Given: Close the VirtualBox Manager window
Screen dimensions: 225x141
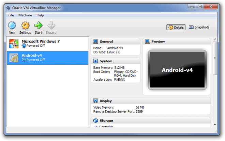Looking at the screenshot, I should 211,7.
